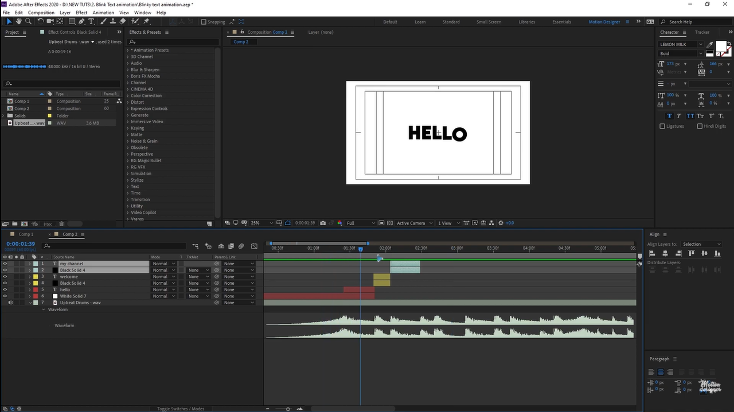
Task: Click the Show Channel color icon in viewer
Action: coord(340,223)
